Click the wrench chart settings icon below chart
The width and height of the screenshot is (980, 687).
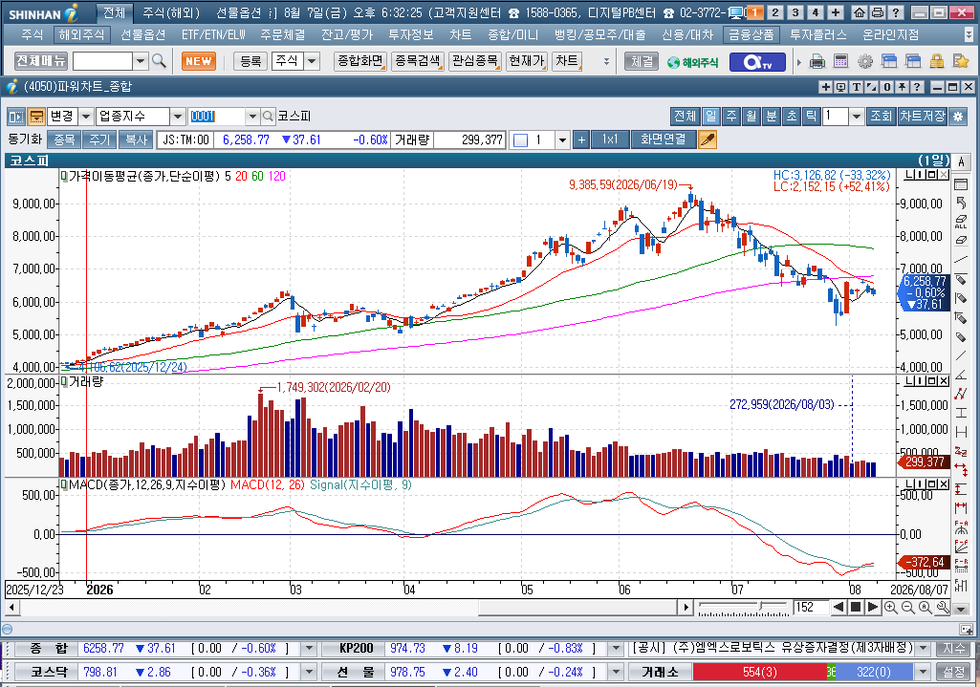tap(943, 607)
